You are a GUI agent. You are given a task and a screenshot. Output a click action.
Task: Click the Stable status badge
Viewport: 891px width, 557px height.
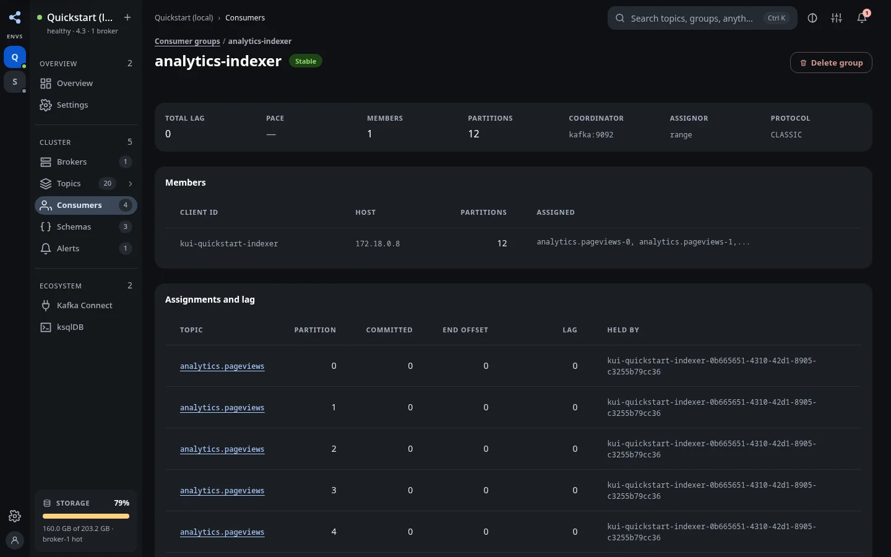(x=306, y=61)
